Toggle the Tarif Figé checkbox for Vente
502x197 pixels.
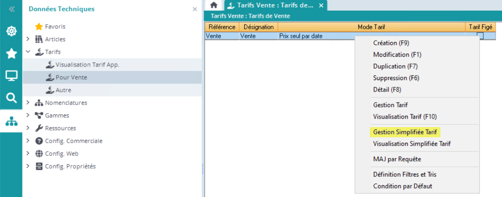[480, 36]
